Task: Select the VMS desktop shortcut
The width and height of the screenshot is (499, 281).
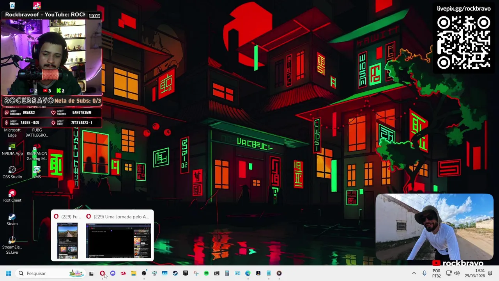Action: [37, 173]
